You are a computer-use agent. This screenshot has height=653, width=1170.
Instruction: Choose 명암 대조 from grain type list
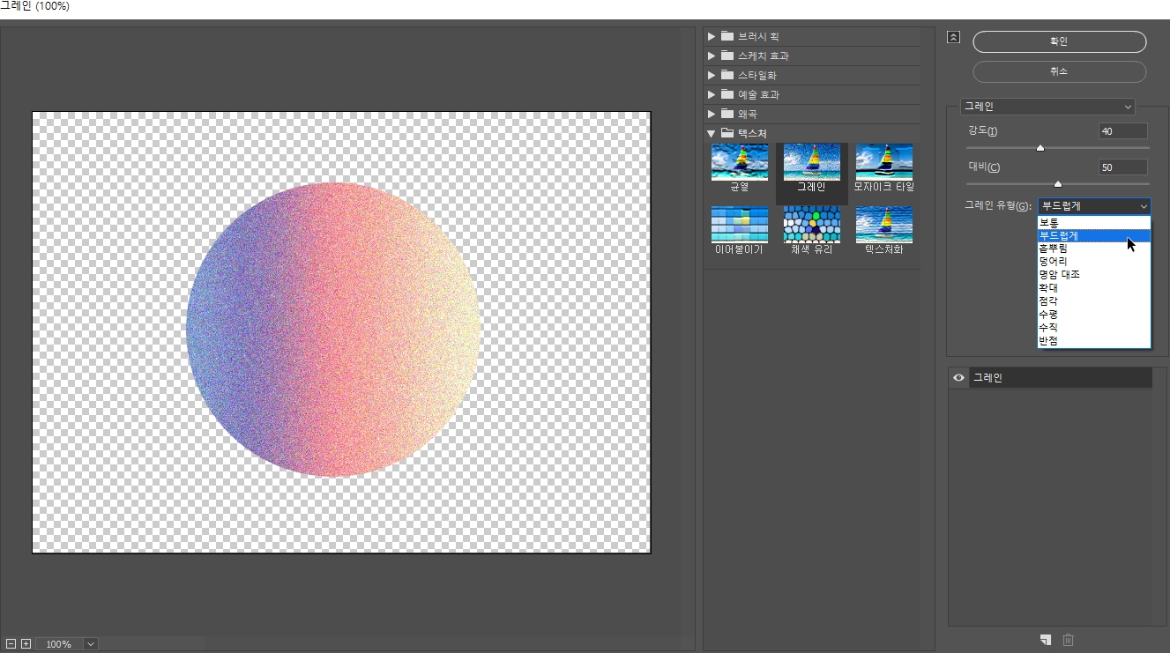[x=1094, y=274]
